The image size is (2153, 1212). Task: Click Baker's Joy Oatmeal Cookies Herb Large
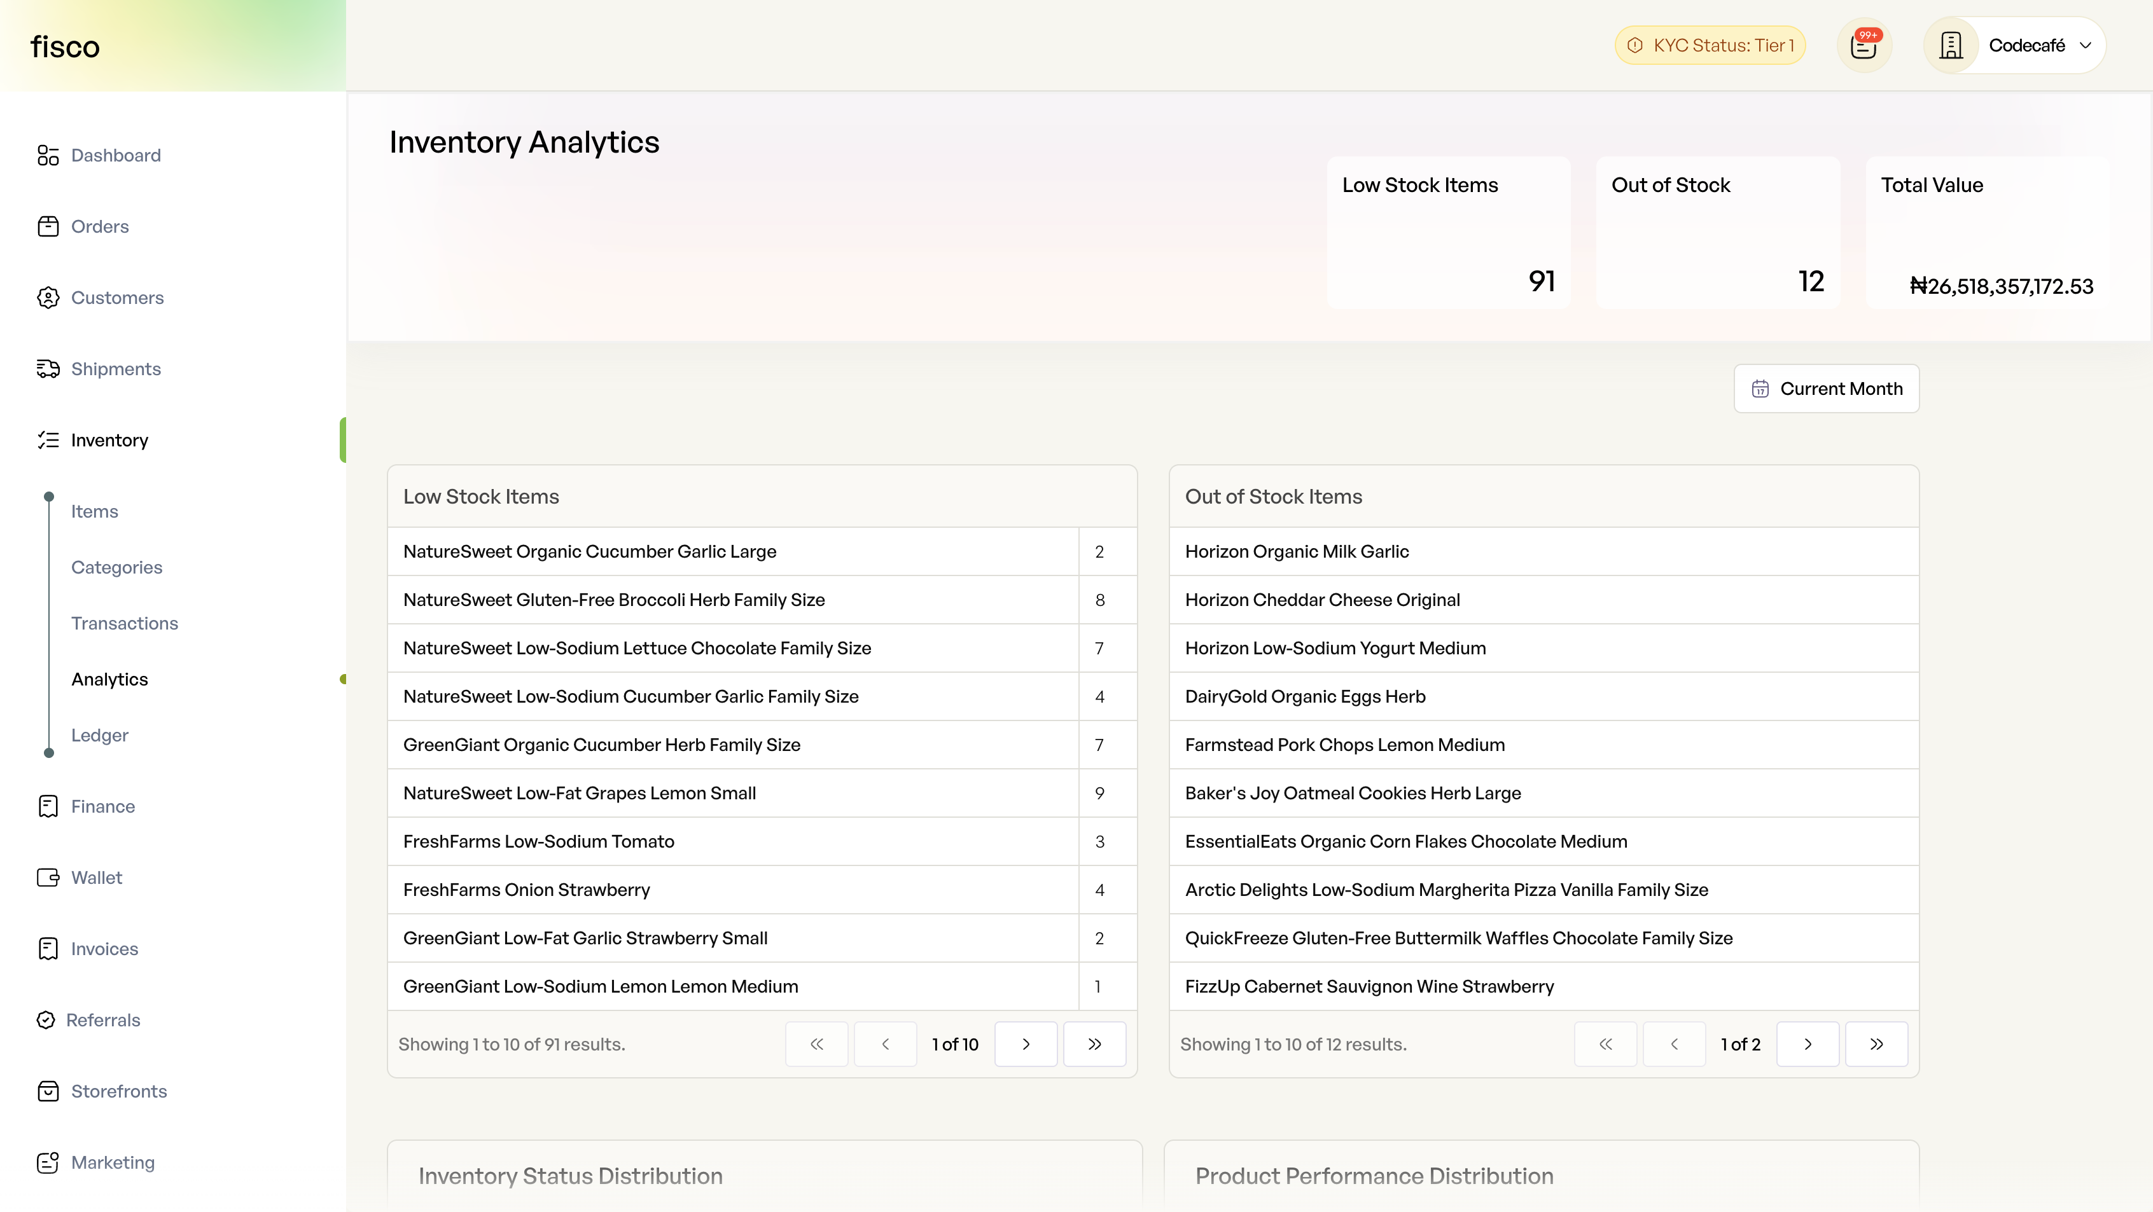pyautogui.click(x=1543, y=794)
